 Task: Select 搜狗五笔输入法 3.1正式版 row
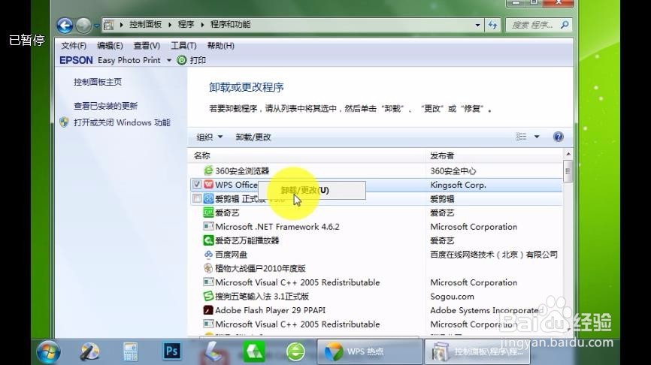point(377,296)
